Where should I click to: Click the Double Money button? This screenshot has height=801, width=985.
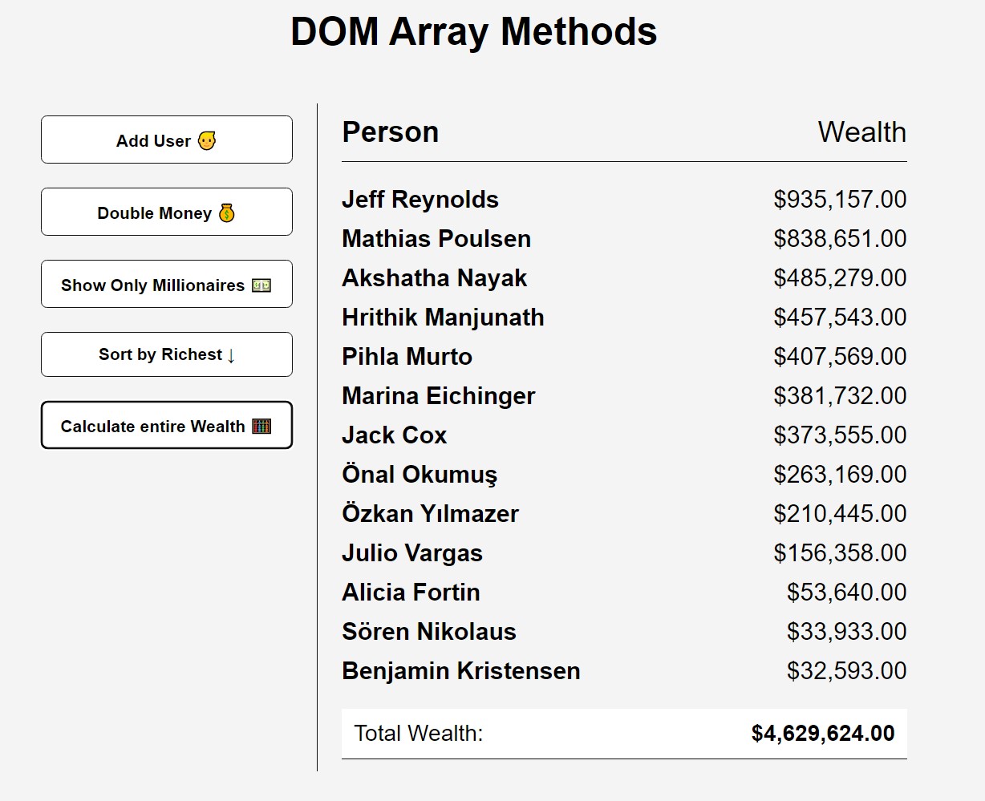tap(167, 212)
